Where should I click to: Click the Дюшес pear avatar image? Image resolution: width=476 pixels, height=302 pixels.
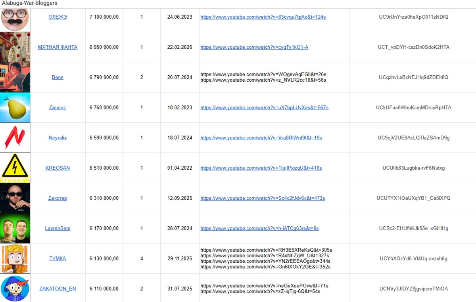(15, 107)
